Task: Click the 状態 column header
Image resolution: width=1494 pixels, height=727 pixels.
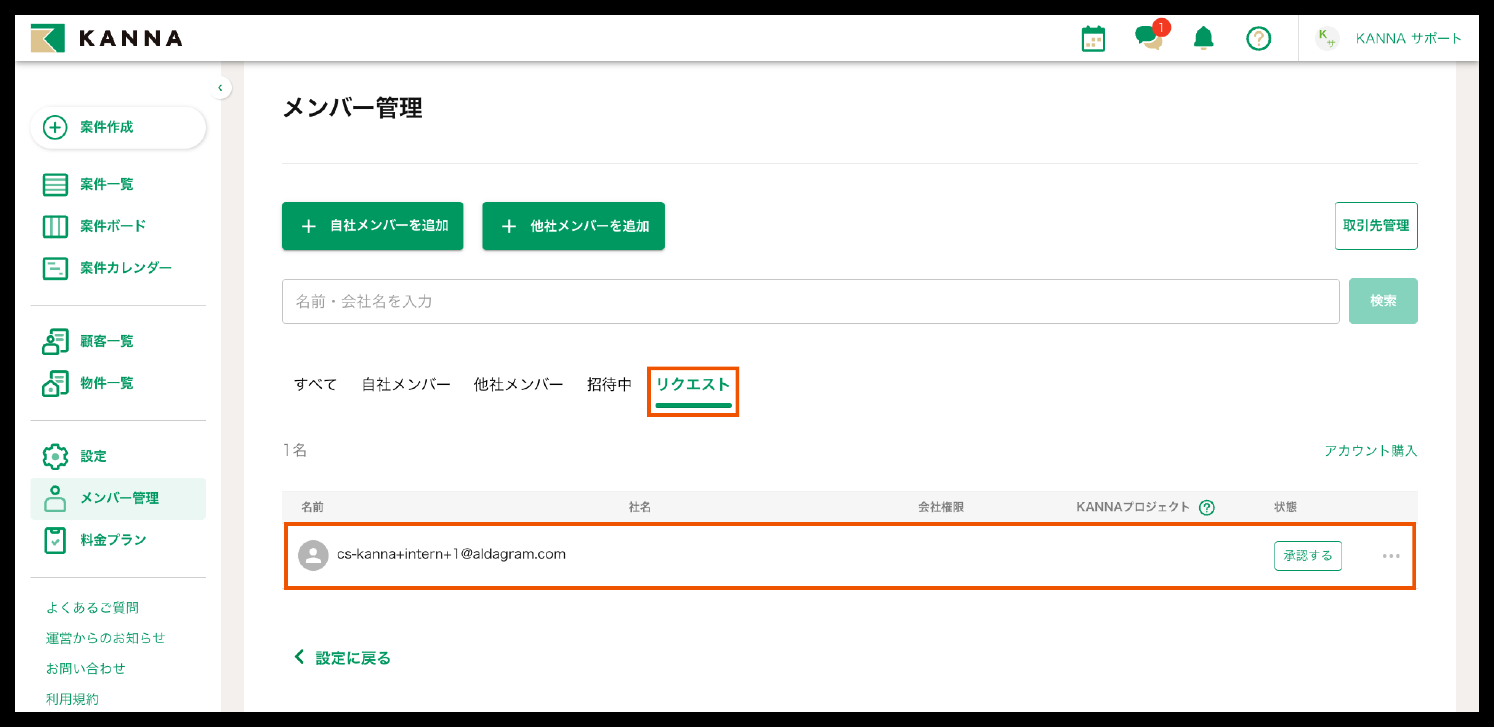Action: coord(1285,507)
